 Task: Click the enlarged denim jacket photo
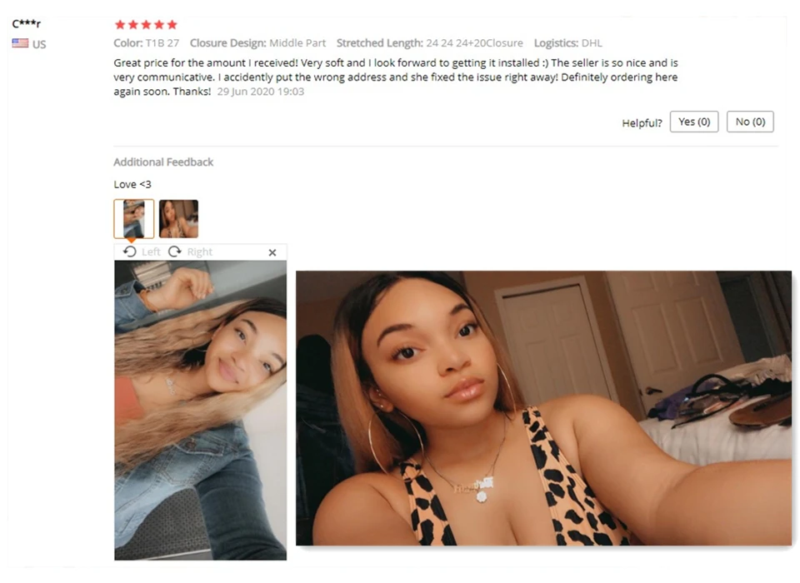201,410
